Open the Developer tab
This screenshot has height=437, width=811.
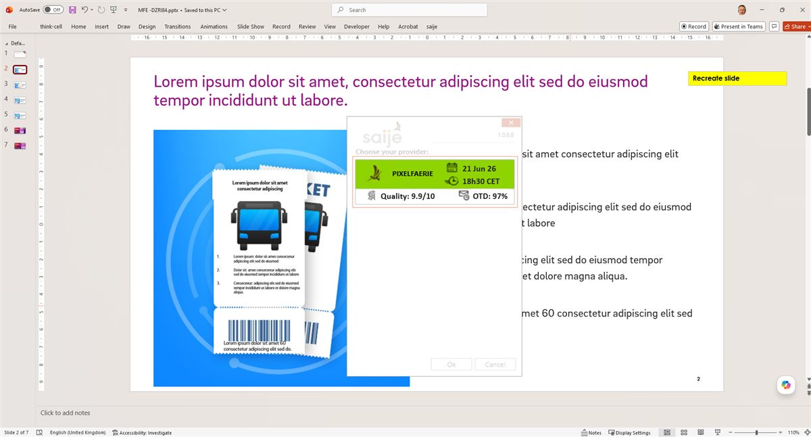(x=357, y=26)
